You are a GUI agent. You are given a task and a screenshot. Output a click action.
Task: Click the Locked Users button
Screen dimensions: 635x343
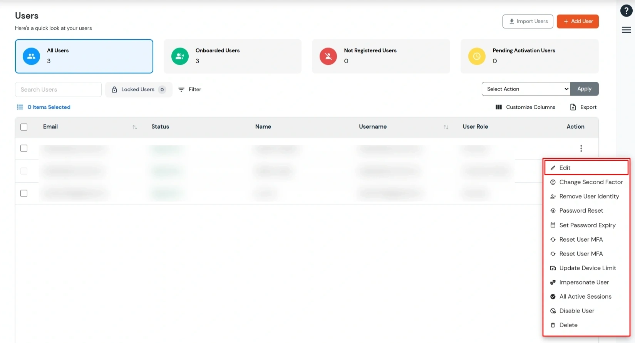[139, 89]
